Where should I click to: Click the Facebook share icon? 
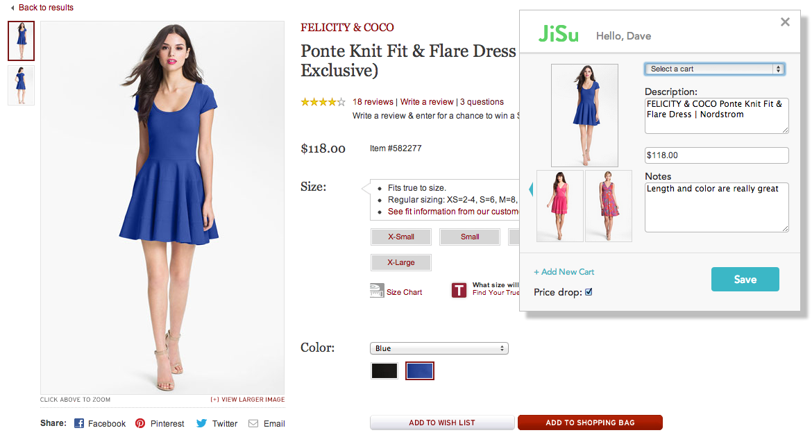[79, 423]
